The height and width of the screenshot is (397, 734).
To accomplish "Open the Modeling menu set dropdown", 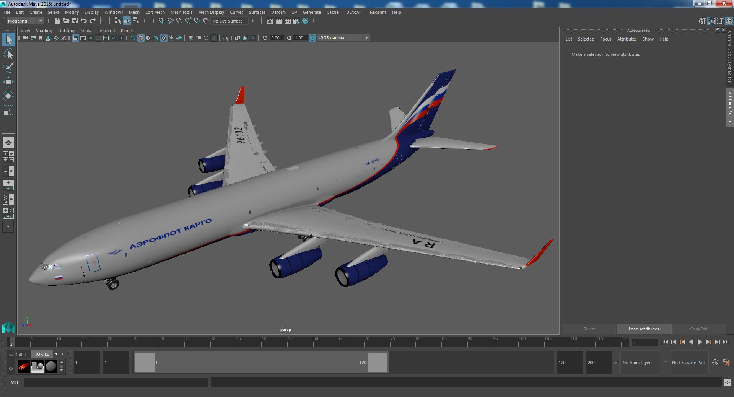I will click(25, 21).
